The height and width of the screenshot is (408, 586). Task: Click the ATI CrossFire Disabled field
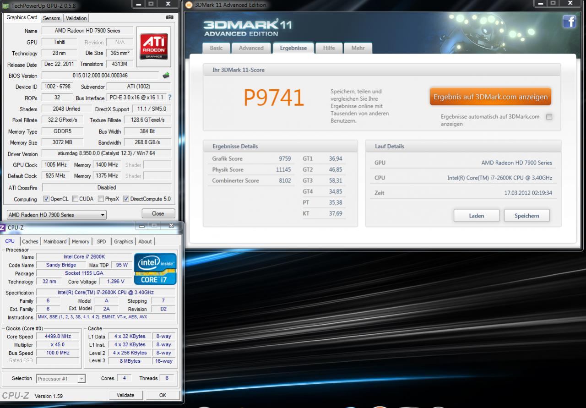point(107,187)
